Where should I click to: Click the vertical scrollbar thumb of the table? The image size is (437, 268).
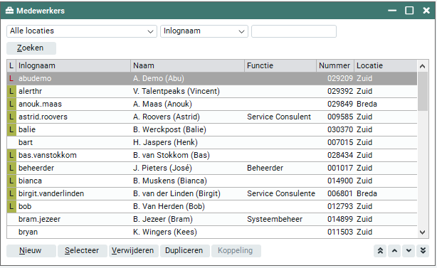(423, 92)
